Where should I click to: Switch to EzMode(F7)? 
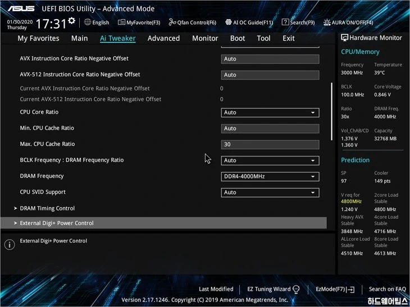[x=335, y=289]
